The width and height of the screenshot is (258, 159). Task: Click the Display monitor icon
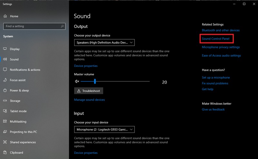pos(5,49)
